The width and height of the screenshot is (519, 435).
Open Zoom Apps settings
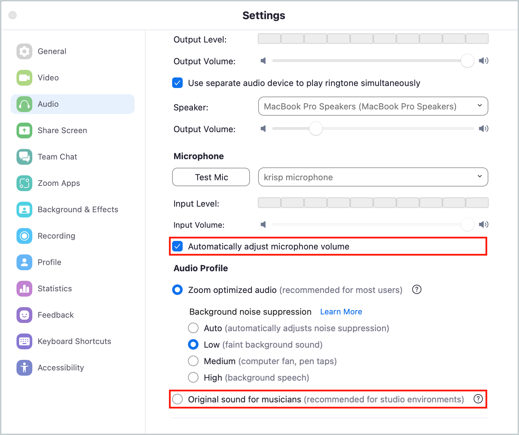coord(73,183)
